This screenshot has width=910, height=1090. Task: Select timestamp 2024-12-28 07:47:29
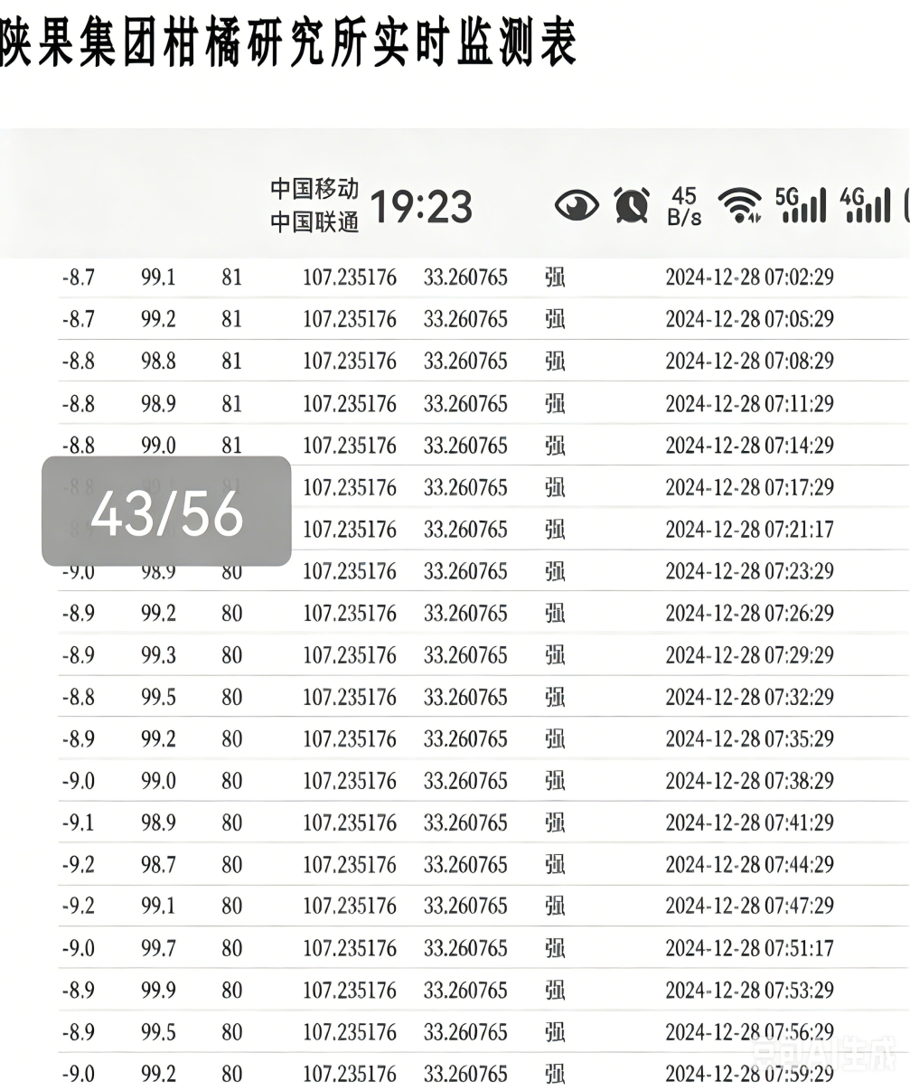749,907
